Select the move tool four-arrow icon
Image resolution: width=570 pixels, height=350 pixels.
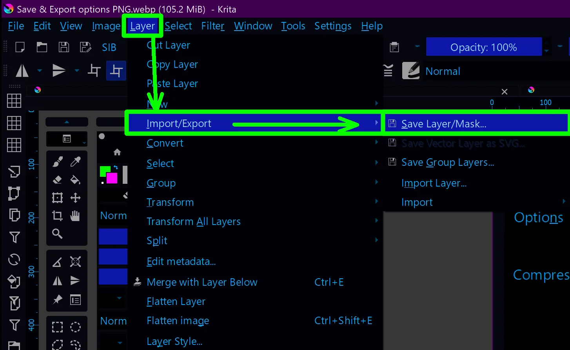[x=75, y=198]
